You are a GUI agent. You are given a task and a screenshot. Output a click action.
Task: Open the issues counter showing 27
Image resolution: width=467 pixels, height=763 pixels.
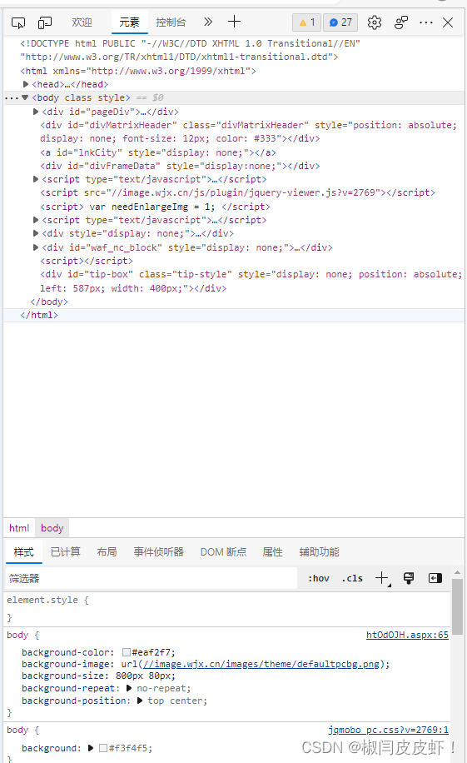pos(340,22)
